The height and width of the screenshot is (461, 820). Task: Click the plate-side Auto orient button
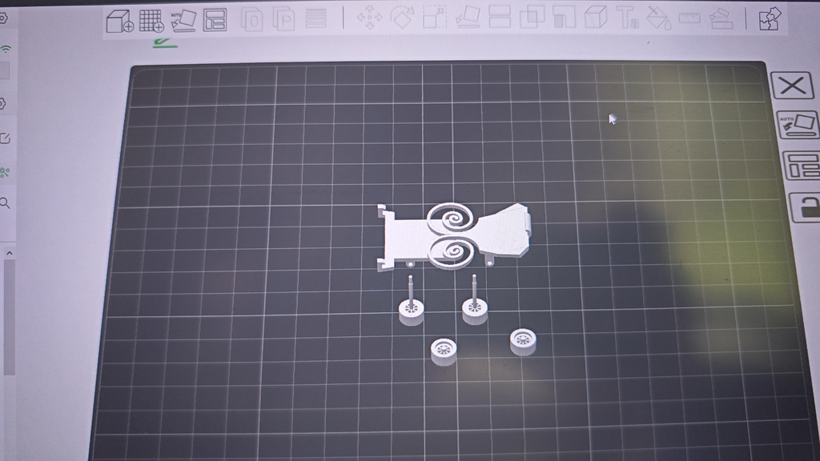click(x=797, y=124)
